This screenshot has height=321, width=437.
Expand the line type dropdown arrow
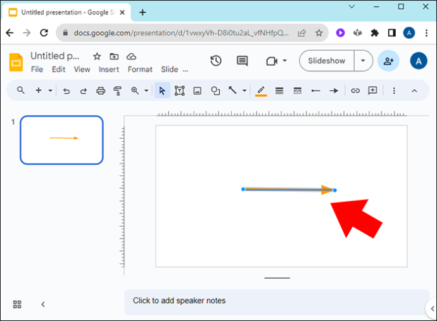244,91
